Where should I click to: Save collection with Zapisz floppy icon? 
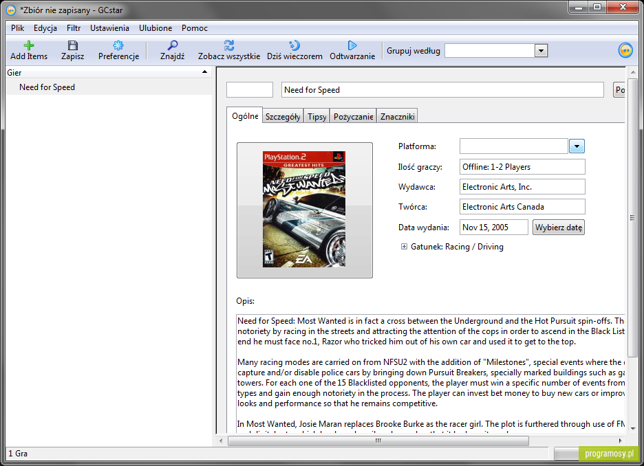click(73, 45)
